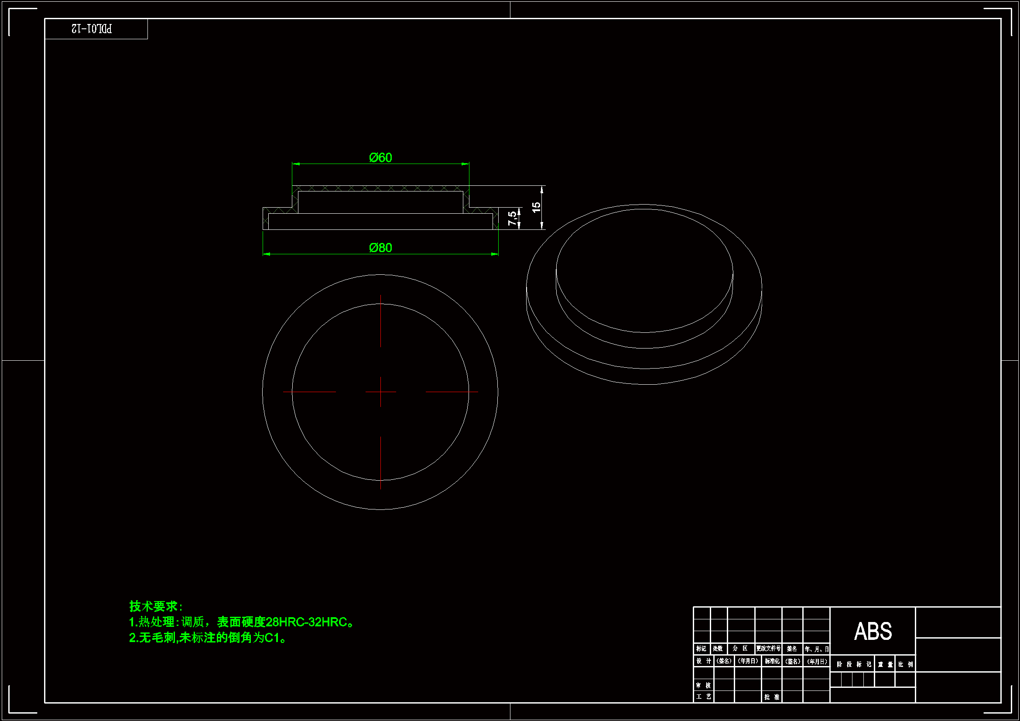Select the 设计 cell in title block
Viewport: 1020px width, 721px height.
703,661
